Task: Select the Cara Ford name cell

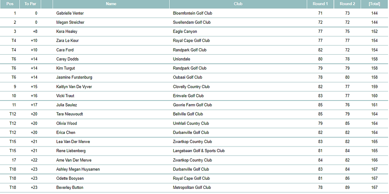Action: coord(65,50)
